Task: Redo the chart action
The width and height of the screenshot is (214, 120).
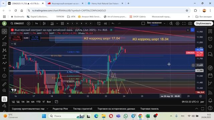Action: tap(119, 23)
